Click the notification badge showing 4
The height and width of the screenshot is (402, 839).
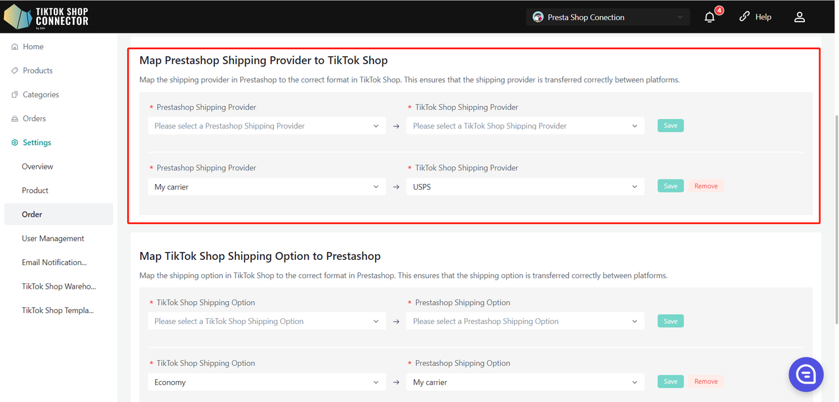pos(719,10)
